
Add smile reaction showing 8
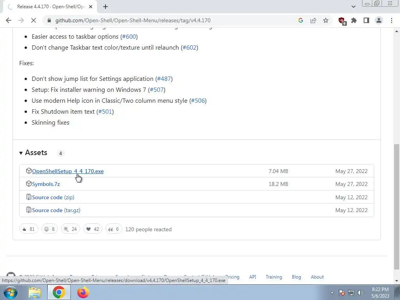point(50,229)
